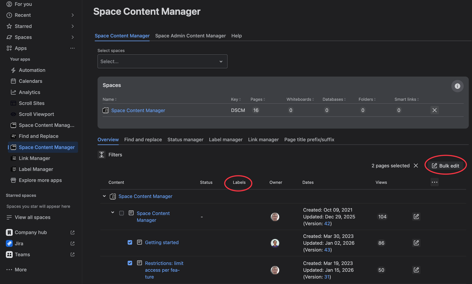Open the Filters icon button

pos(102,155)
